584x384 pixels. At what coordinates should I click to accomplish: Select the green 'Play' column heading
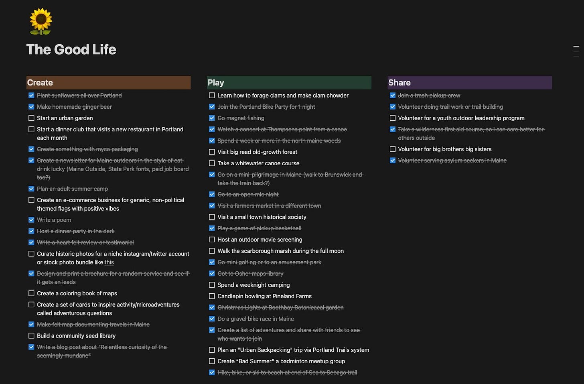click(x=289, y=83)
